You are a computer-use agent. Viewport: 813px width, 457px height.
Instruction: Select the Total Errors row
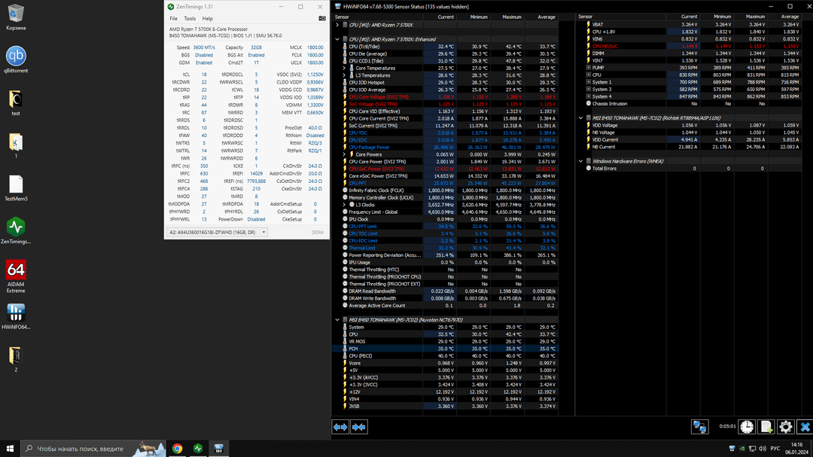pyautogui.click(x=689, y=168)
